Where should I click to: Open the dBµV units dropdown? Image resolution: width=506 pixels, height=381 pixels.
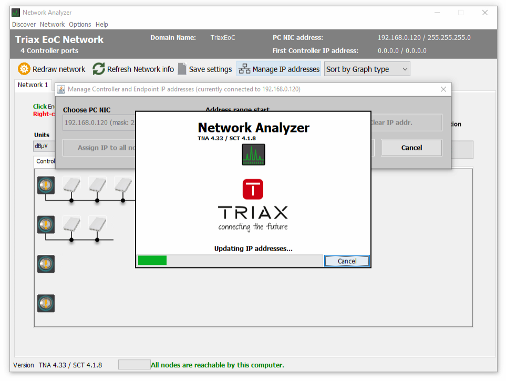[44, 146]
